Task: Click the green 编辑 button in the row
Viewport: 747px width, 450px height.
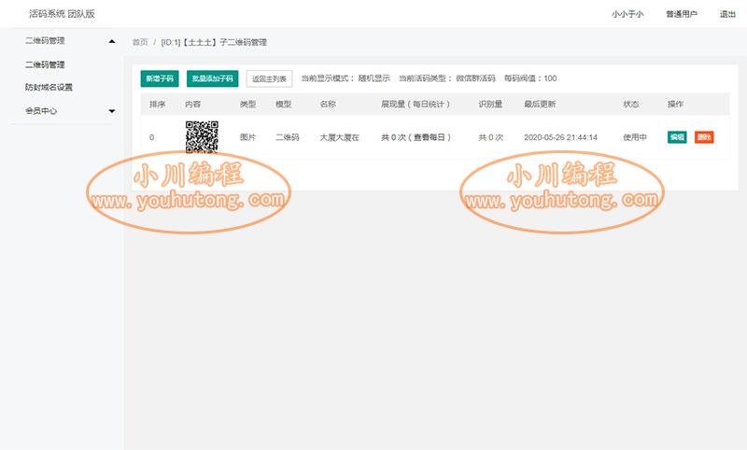Action: click(677, 137)
